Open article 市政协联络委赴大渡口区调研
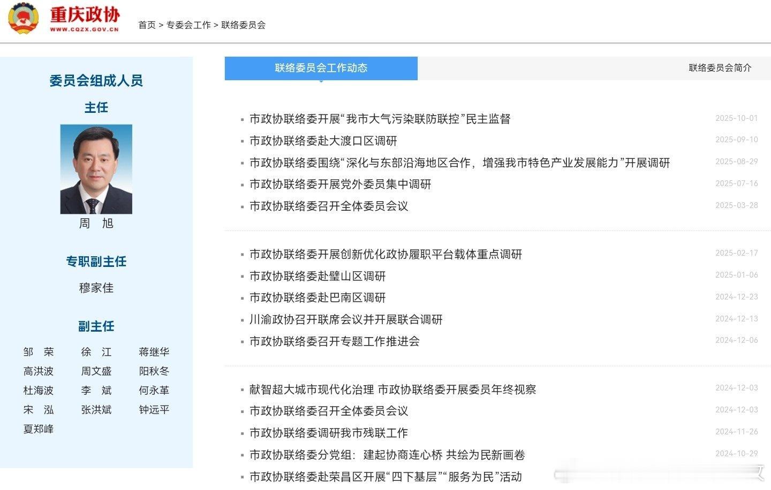The image size is (771, 490). [323, 141]
